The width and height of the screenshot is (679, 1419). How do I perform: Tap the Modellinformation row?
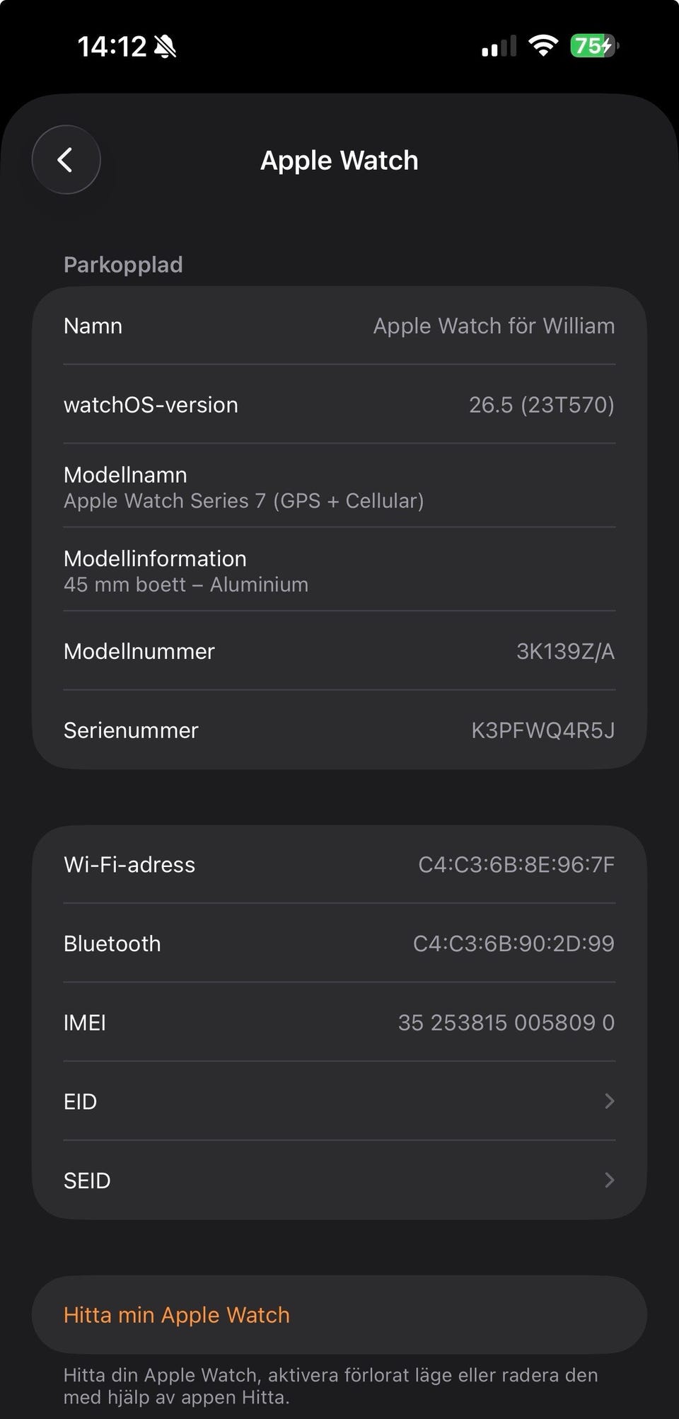(x=339, y=570)
